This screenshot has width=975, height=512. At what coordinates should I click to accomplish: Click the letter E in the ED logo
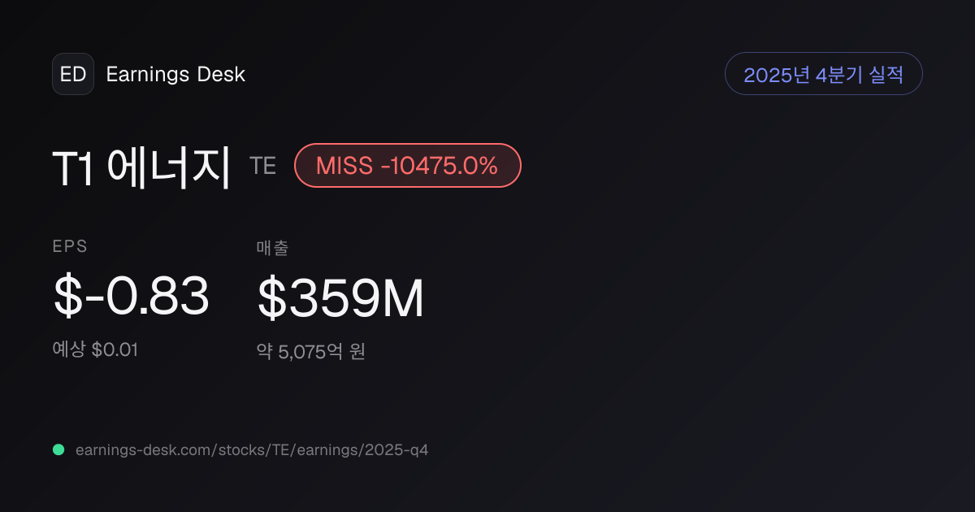click(67, 75)
